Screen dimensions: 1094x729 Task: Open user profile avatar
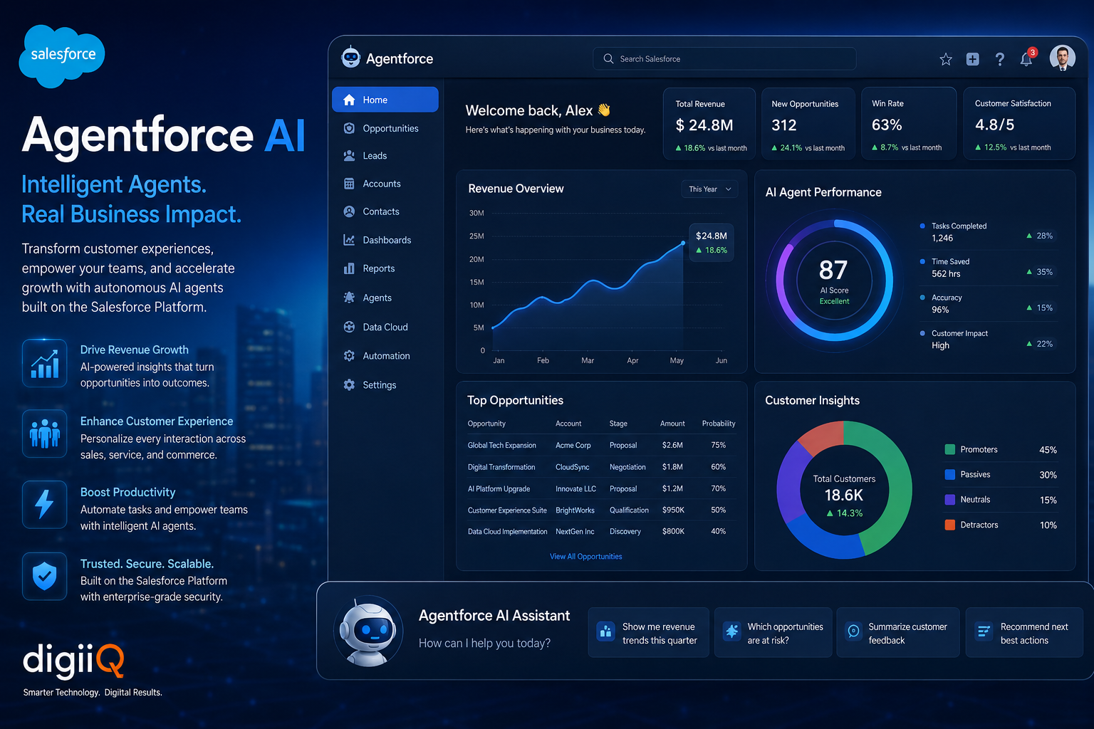tap(1062, 58)
